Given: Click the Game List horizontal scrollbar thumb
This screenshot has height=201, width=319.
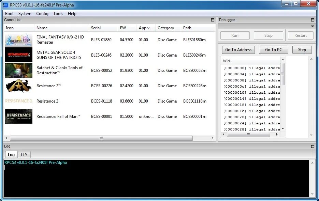Looking at the screenshot, I should click(101, 138).
